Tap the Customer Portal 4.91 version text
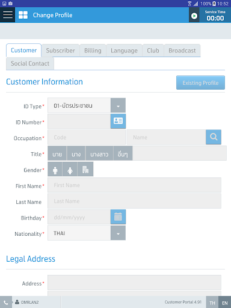 [x=183, y=302]
